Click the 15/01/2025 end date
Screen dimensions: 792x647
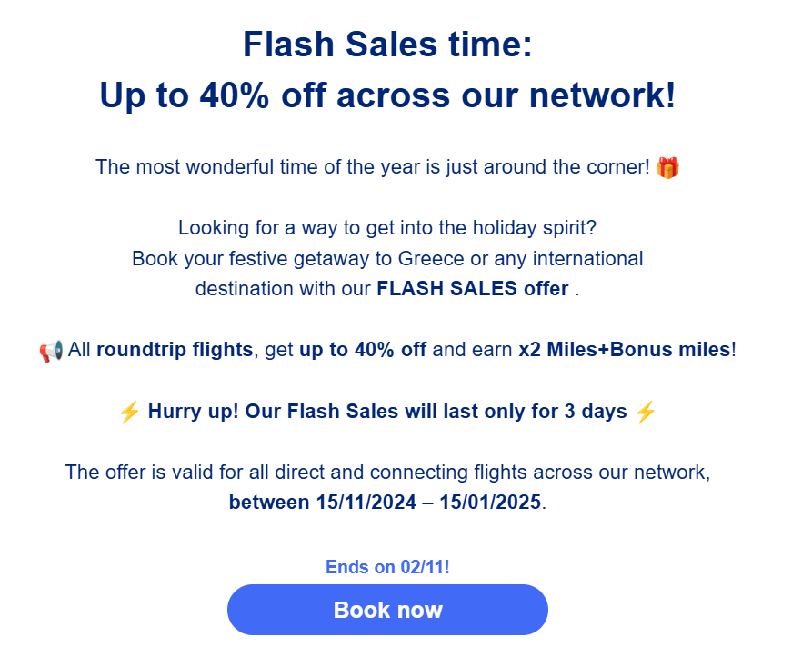coord(490,503)
